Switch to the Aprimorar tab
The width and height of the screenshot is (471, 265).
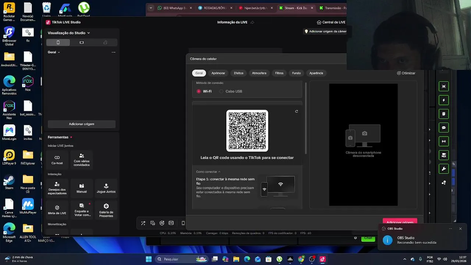point(218,73)
